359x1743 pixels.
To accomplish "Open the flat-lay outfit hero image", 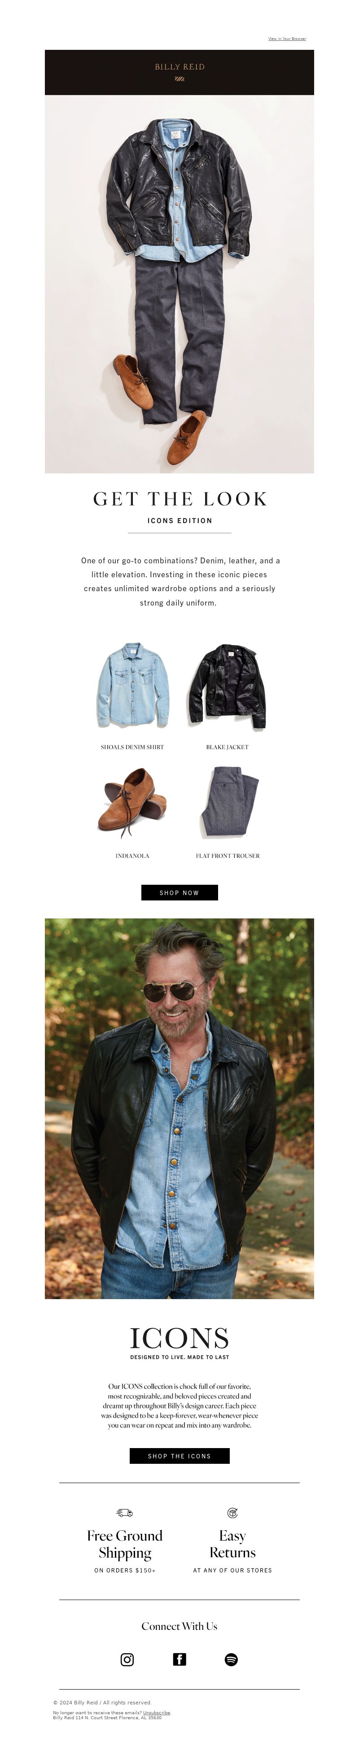I will 179,284.
